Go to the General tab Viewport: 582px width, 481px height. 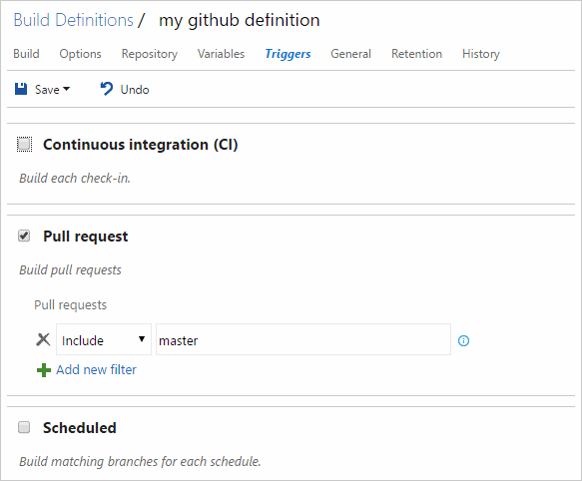[350, 54]
